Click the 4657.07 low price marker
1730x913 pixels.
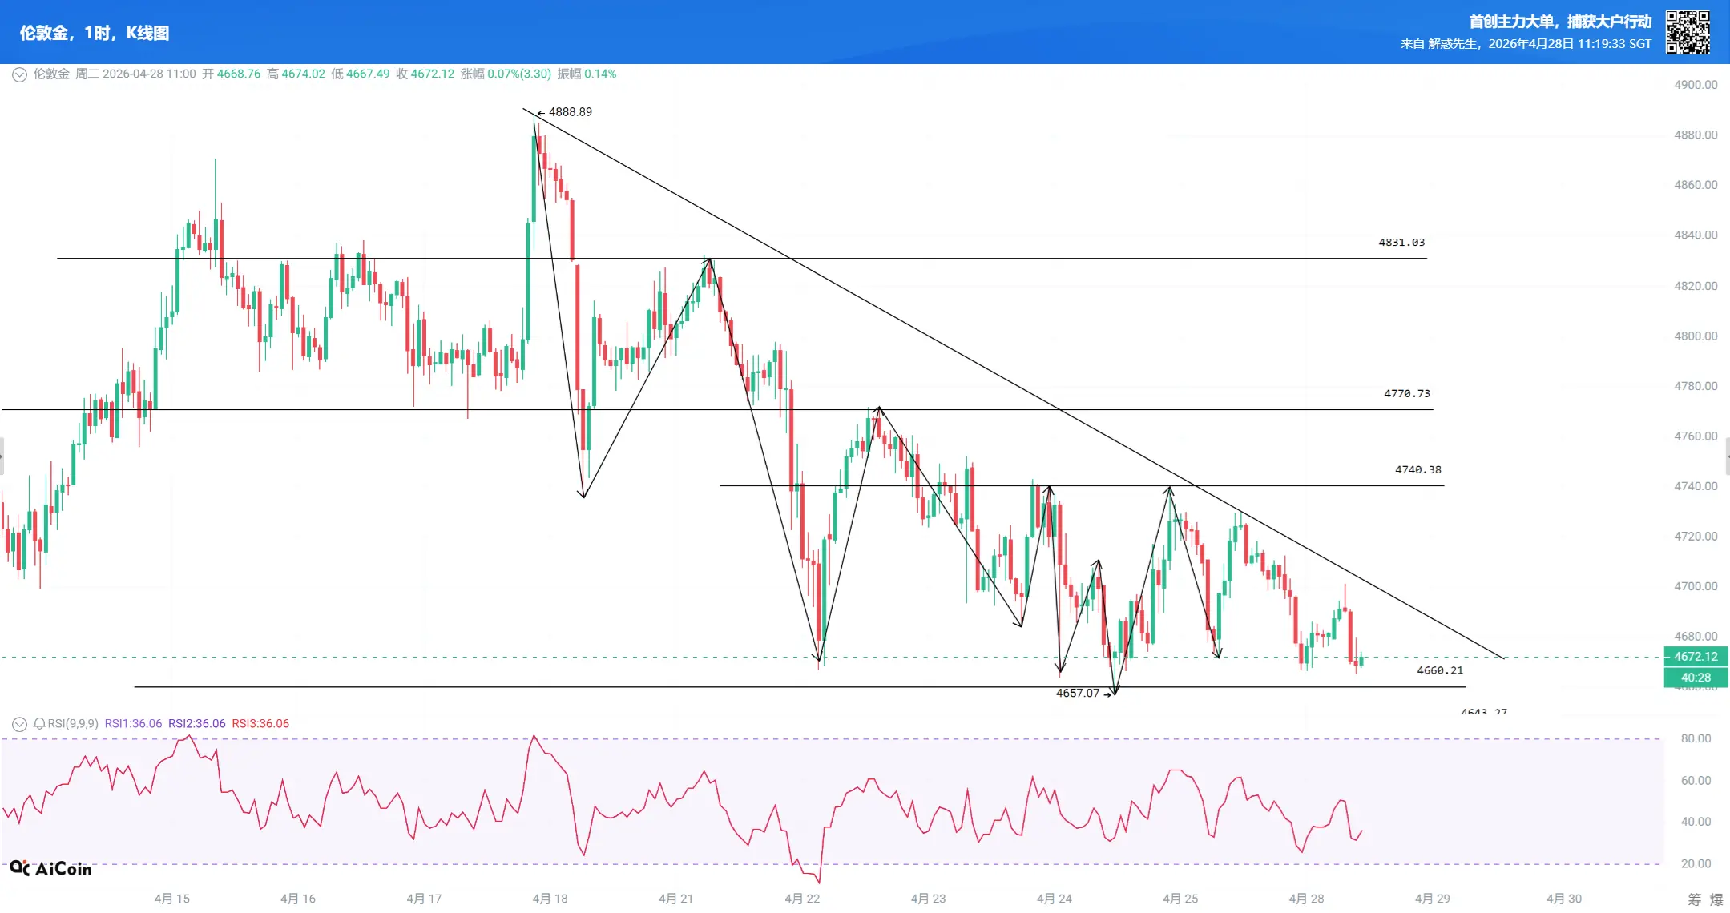1078,694
